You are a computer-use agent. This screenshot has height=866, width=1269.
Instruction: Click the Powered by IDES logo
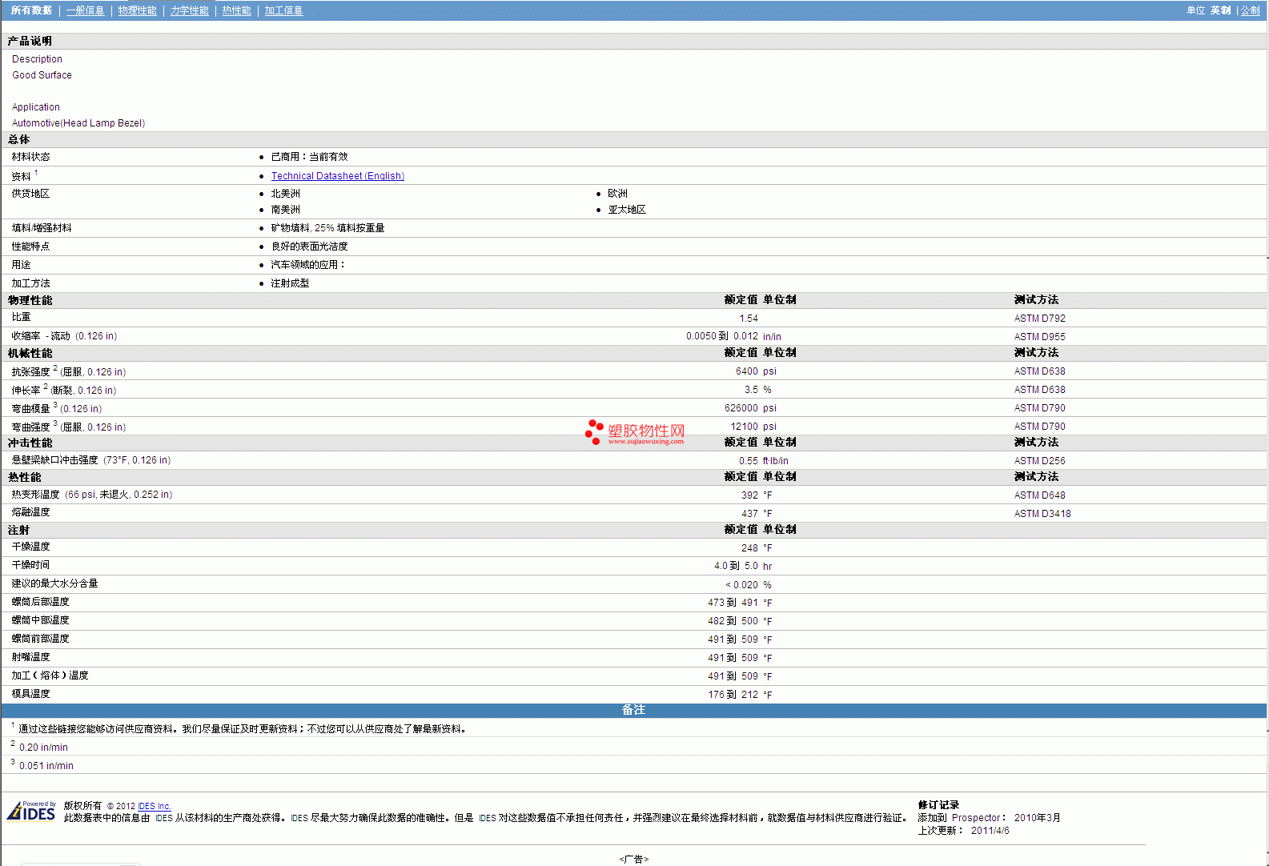[x=31, y=812]
